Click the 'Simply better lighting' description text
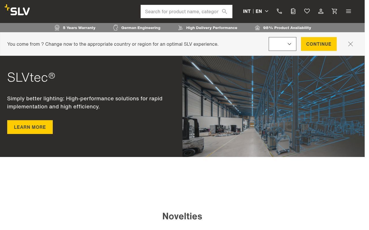 coord(85,102)
